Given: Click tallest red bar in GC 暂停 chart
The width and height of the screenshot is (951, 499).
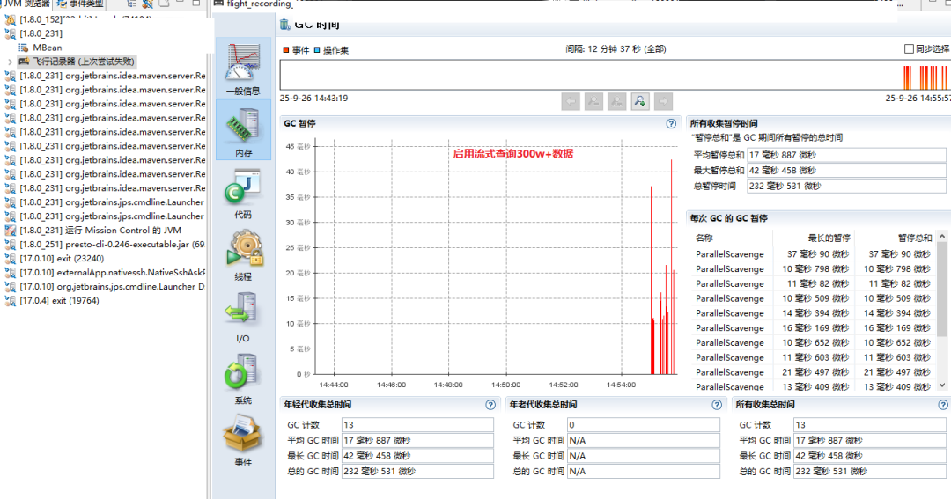Looking at the screenshot, I should point(671,267).
